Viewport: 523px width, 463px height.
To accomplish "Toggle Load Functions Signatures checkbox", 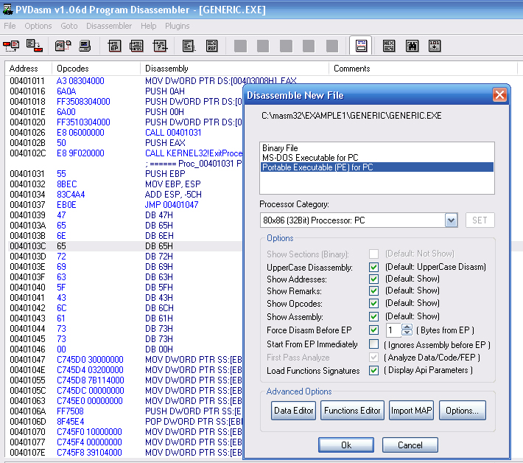I will [x=374, y=370].
